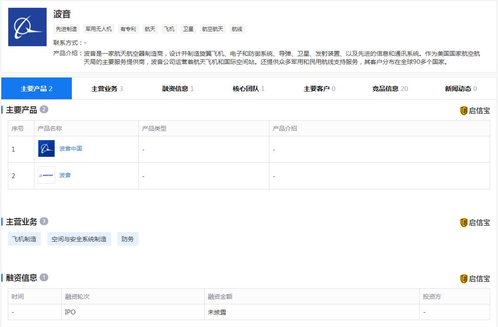Open the 融资信息 tab

pyautogui.click(x=178, y=89)
